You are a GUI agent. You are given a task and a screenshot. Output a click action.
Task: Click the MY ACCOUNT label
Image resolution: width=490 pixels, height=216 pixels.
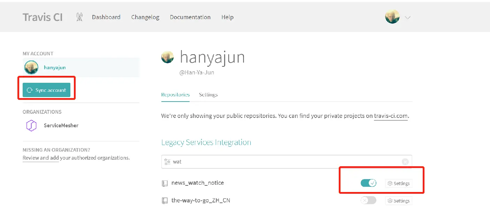click(x=38, y=54)
